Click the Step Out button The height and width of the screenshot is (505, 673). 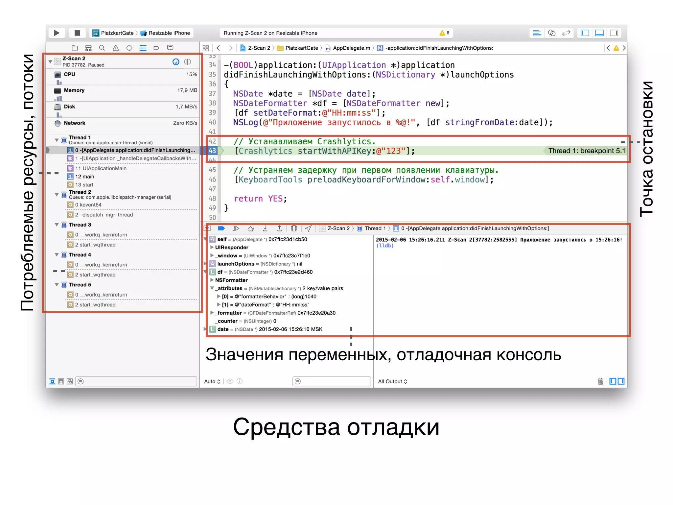click(x=279, y=228)
